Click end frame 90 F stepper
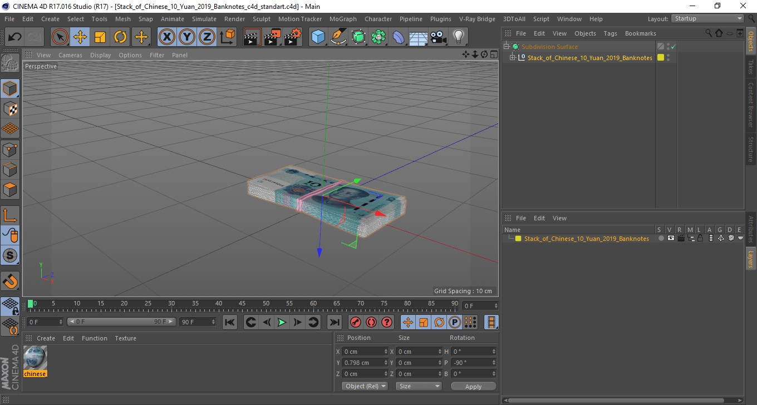Viewport: 757px width, 405px height. pos(212,322)
